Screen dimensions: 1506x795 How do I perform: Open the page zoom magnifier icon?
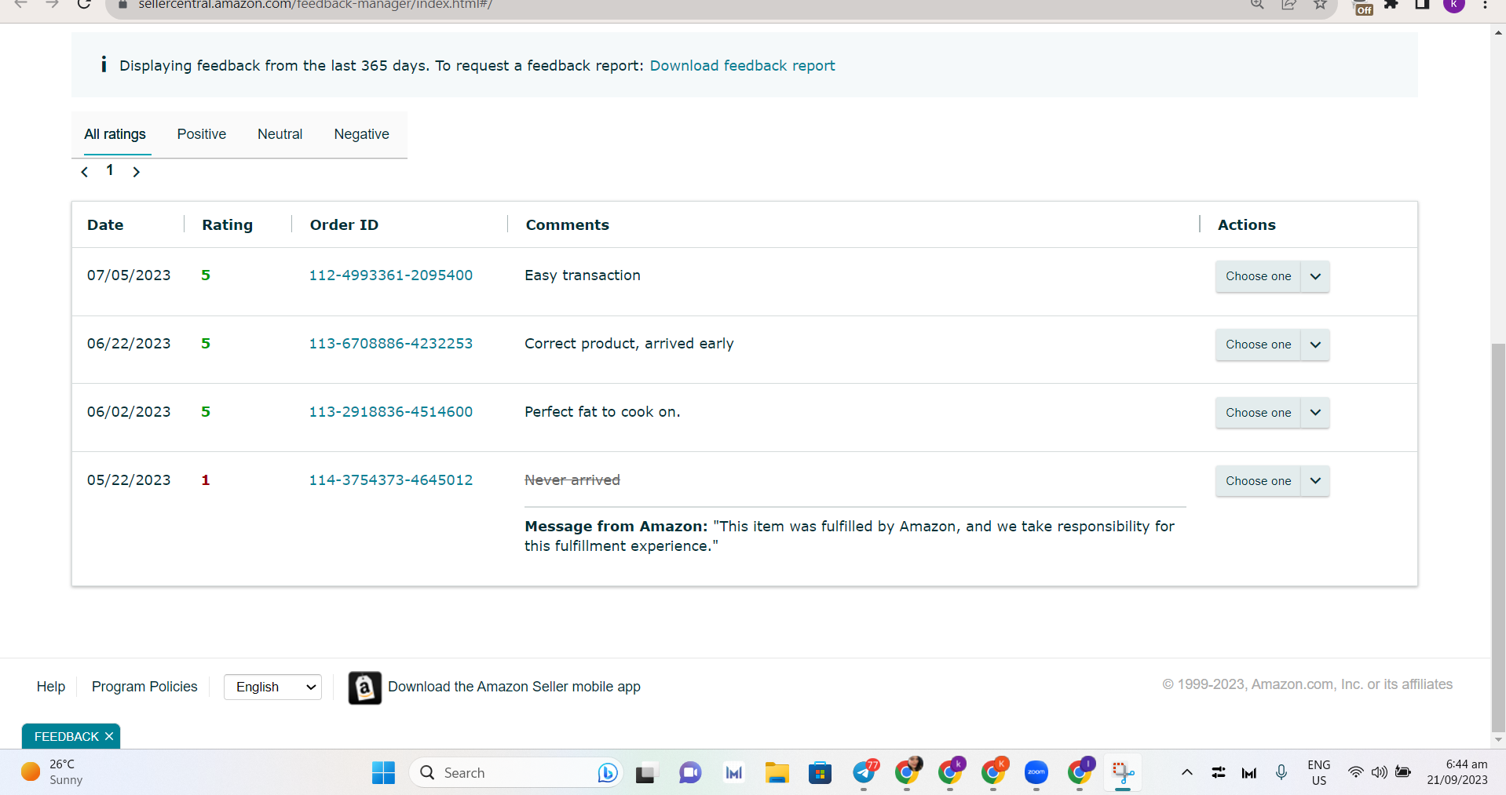click(x=1257, y=5)
